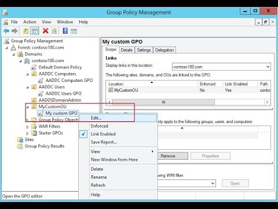Screen dimensions: 278x209
Task: Open the View menu in menu bar
Action: pos(46,22)
